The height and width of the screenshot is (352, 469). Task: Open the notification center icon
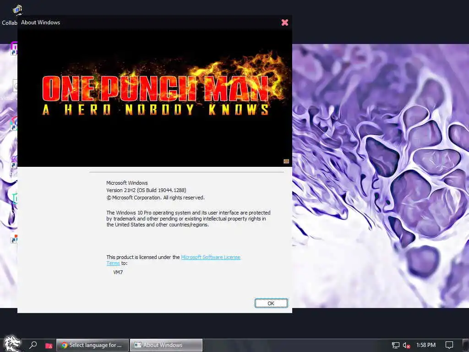coord(449,345)
